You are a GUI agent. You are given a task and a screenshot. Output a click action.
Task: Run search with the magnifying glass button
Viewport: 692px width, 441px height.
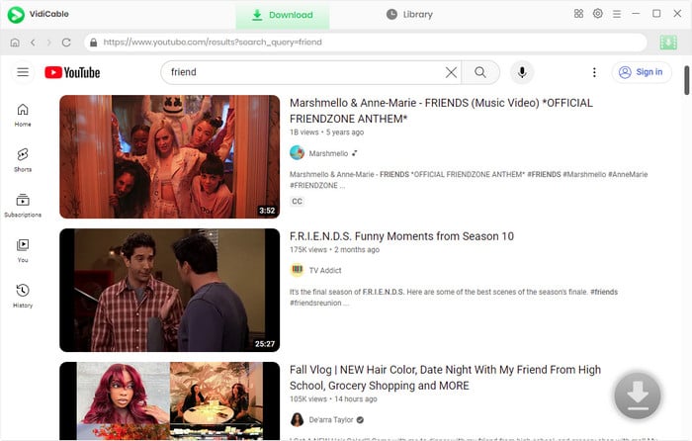click(x=480, y=72)
